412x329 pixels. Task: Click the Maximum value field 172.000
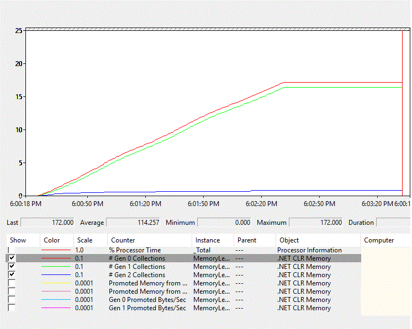pyautogui.click(x=315, y=223)
